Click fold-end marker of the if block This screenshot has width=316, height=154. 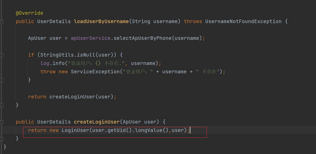click(2, 80)
